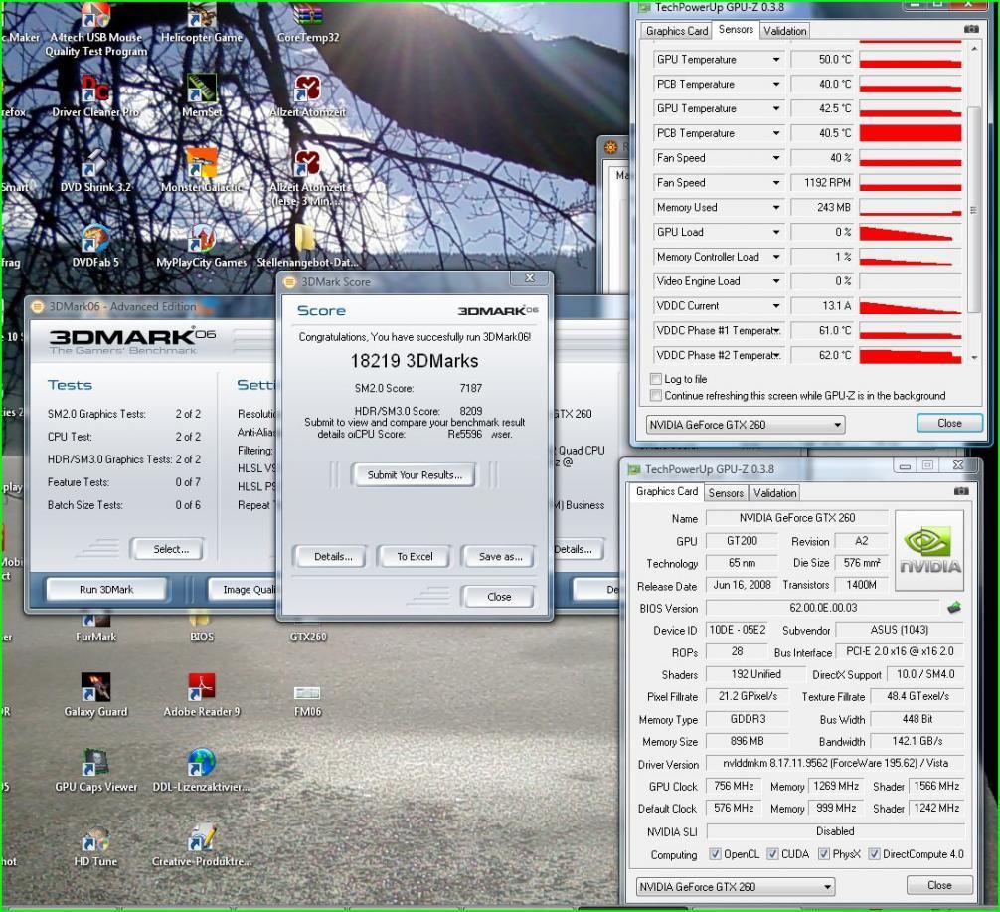The height and width of the screenshot is (912, 1000).
Task: Open Validation tab in lower GPU-Z window
Action: [x=774, y=493]
